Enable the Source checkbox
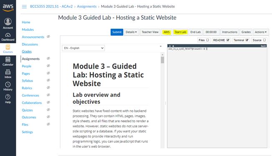 [264, 40]
